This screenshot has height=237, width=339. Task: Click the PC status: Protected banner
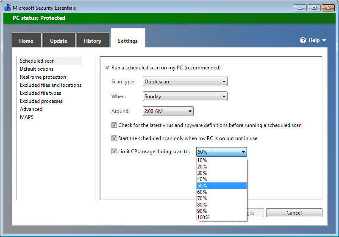click(x=169, y=18)
